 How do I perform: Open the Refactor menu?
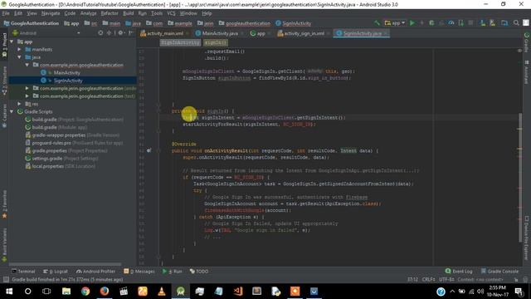[110, 13]
